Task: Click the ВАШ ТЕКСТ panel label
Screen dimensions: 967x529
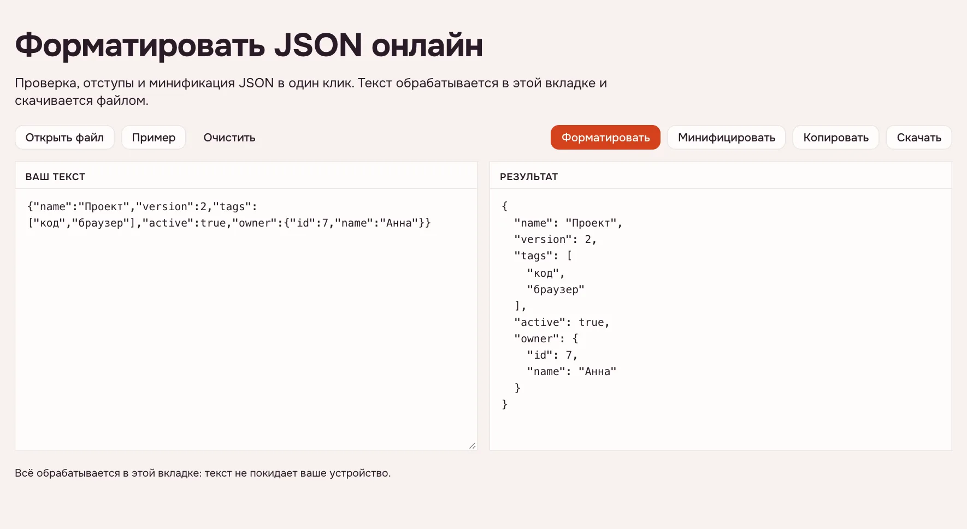Action: [x=55, y=177]
